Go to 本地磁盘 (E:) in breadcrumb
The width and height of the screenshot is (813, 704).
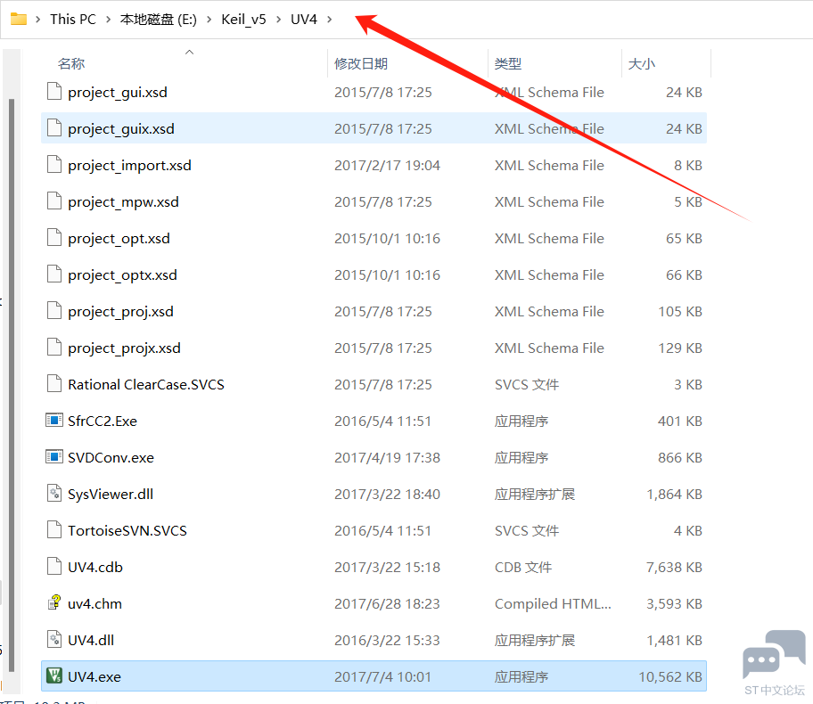click(x=158, y=20)
